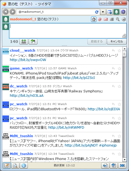Click the timeline scrollbar down arrow
The height and width of the screenshot is (171, 129).
(125, 160)
